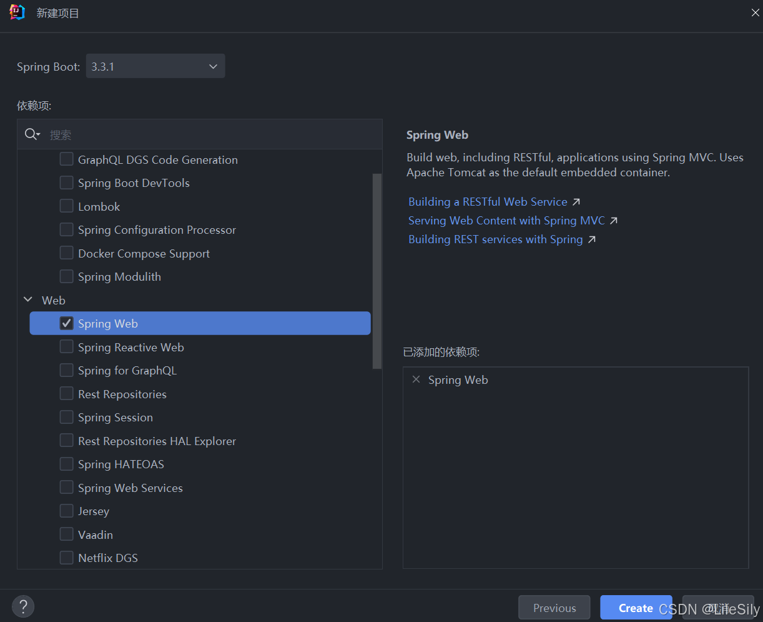Image resolution: width=763 pixels, height=622 pixels.
Task: Enable Spring Reactive Web dependency
Action: (x=66, y=347)
